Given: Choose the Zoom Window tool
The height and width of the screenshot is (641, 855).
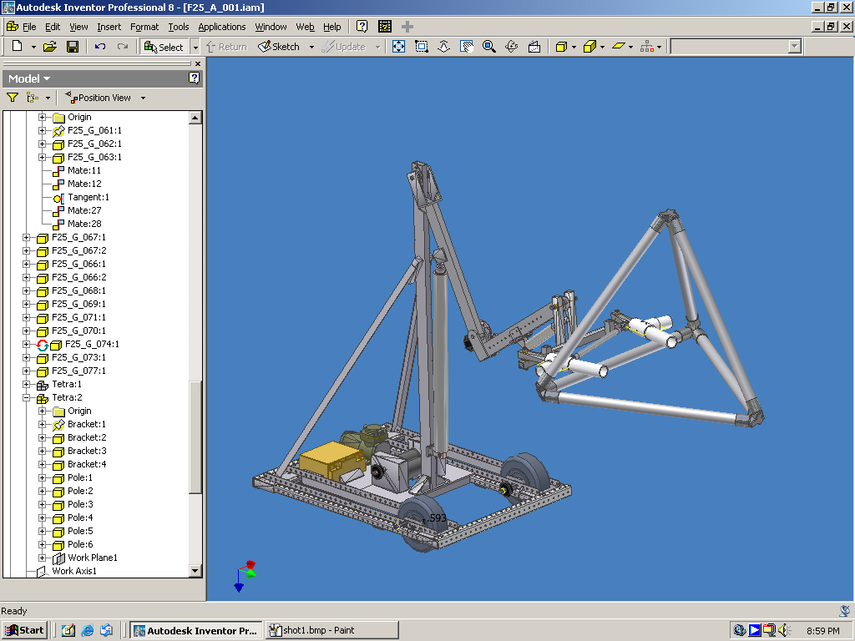Looking at the screenshot, I should click(422, 47).
